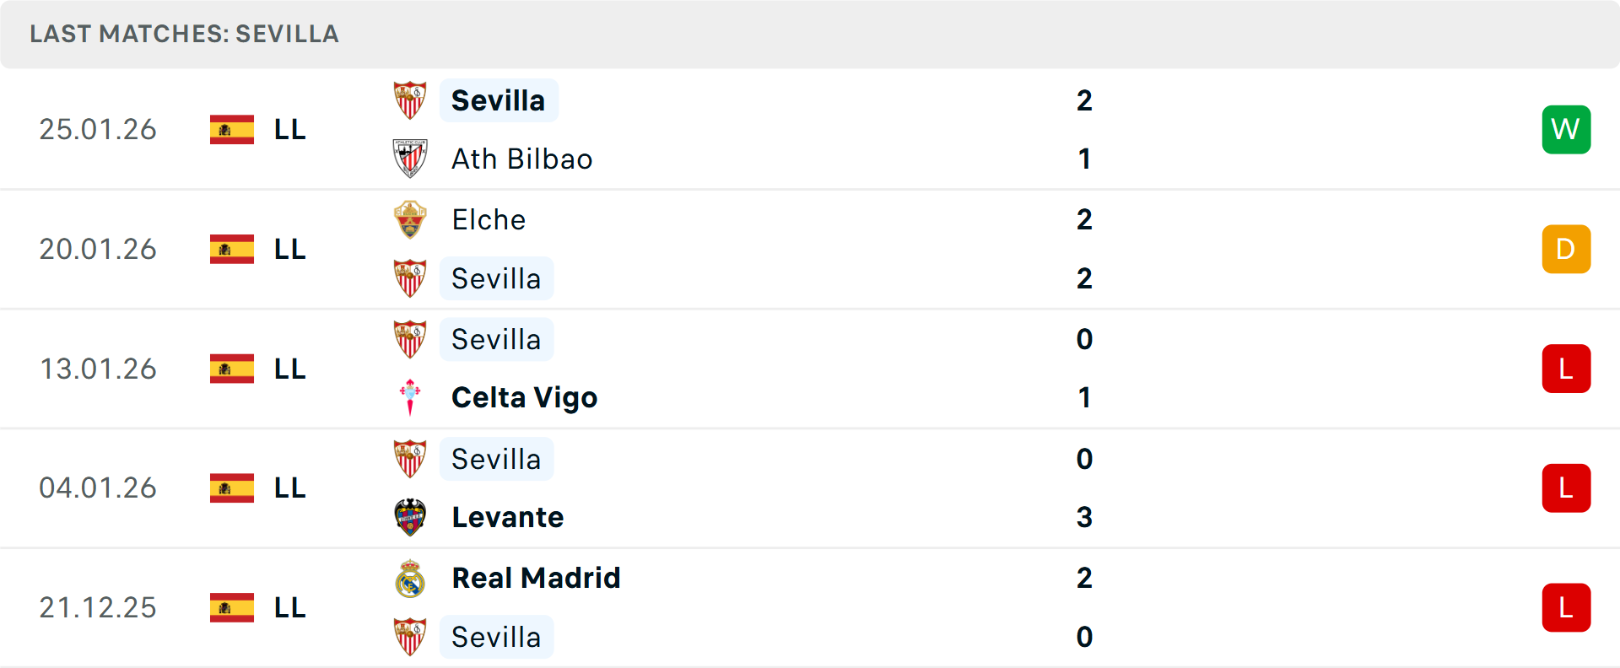Screen dimensions: 1620x668
Task: Click the L badge for Levante match
Action: [1566, 488]
